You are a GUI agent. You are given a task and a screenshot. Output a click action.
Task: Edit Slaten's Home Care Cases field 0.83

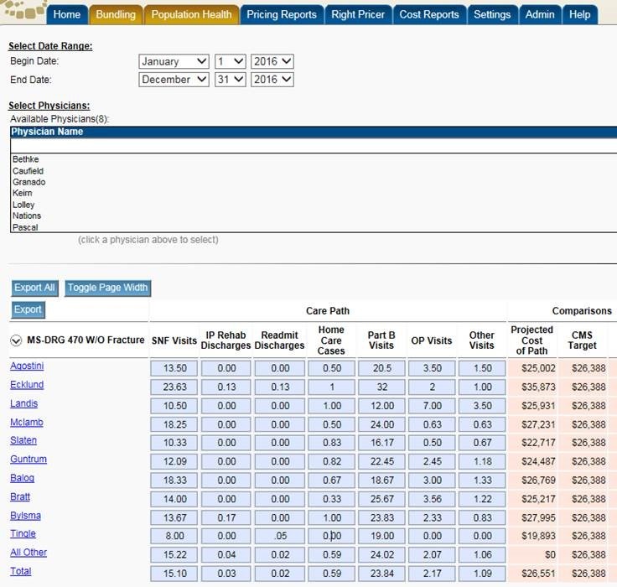[x=331, y=443]
